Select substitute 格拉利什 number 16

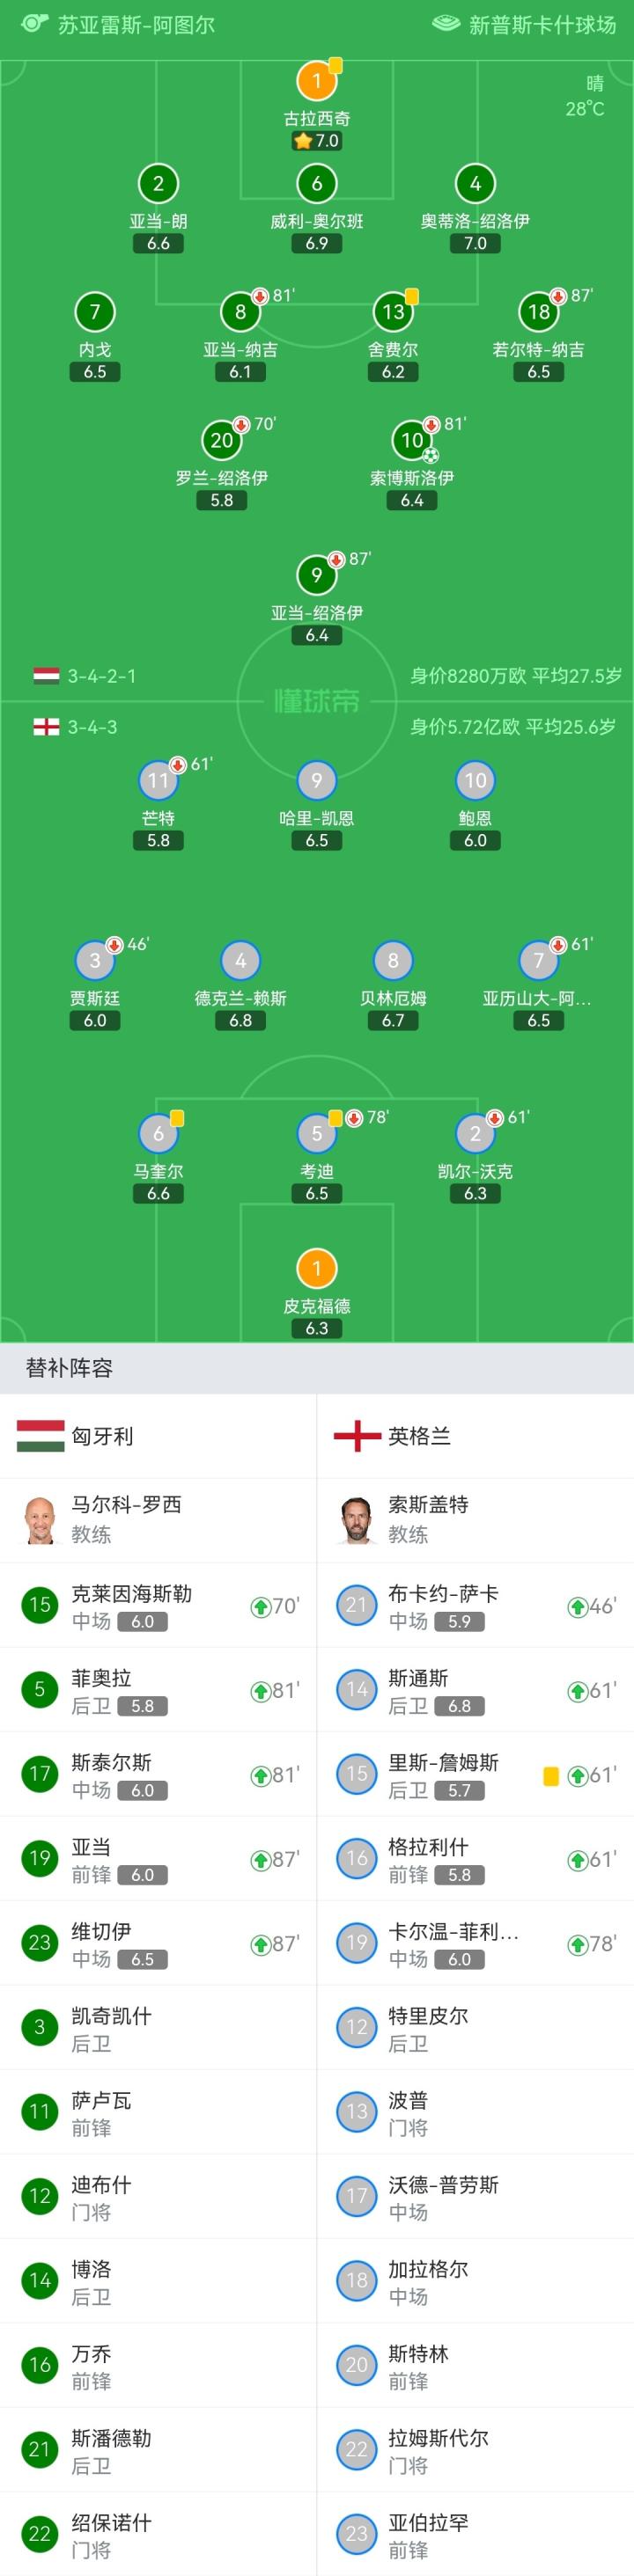pyautogui.click(x=357, y=1858)
